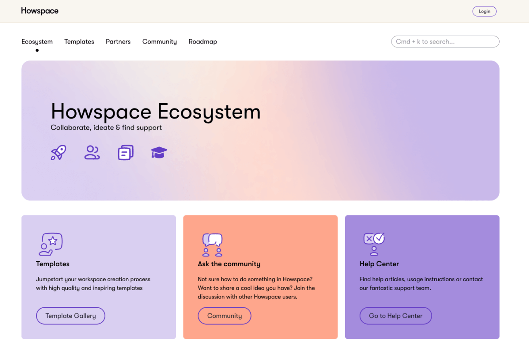The height and width of the screenshot is (357, 529).
Task: Click the Help Center checkmark icon
Action: (374, 244)
